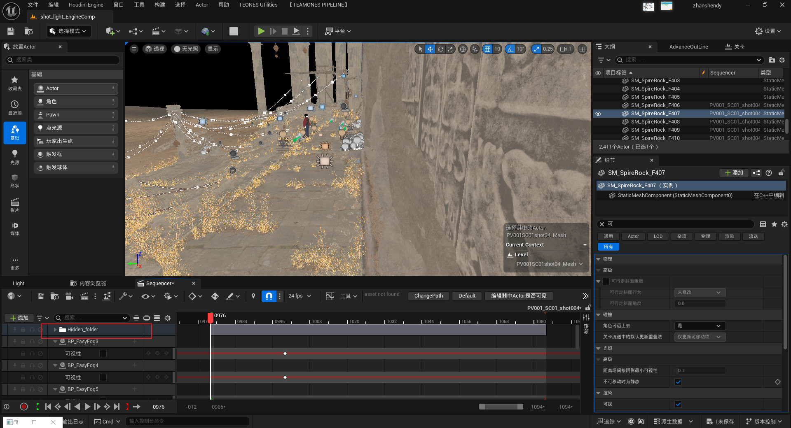The width and height of the screenshot is (791, 428).
Task: Open the Lights category in Place Actor panel
Action: point(14,156)
